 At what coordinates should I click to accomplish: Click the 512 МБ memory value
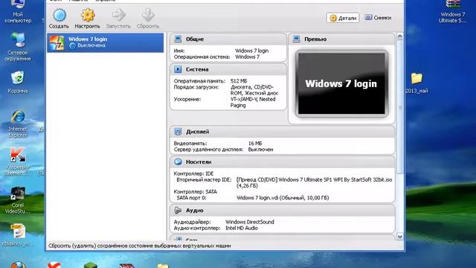tap(239, 81)
